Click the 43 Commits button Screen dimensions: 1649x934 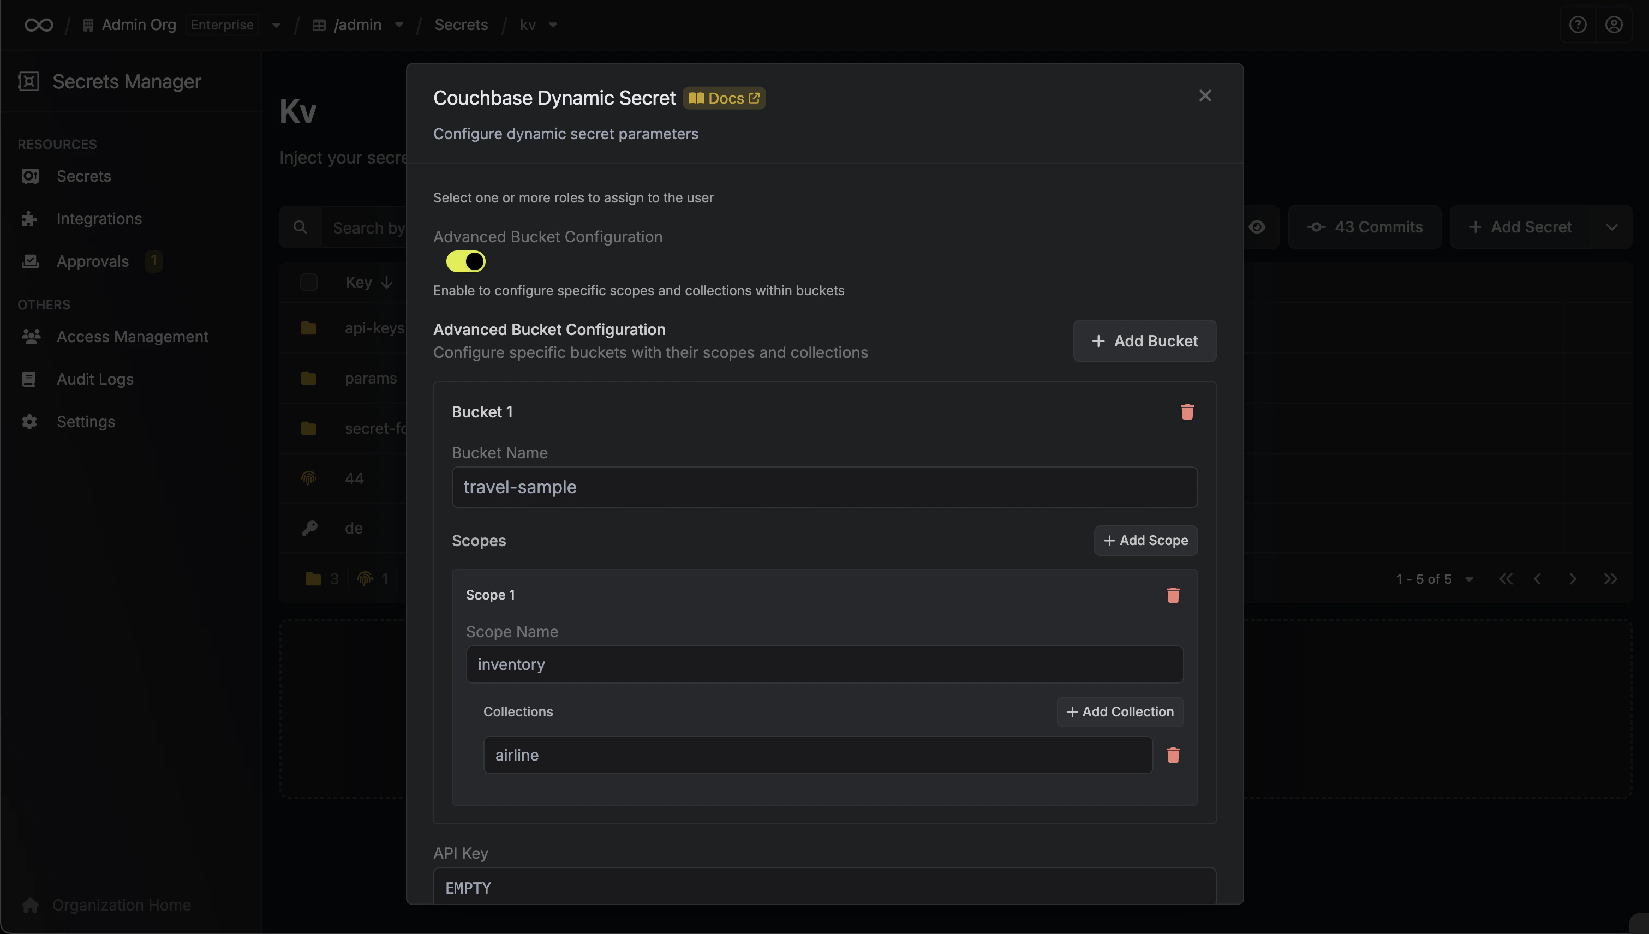click(x=1364, y=227)
